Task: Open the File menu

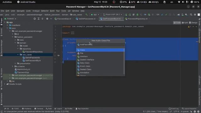Action: [x=3, y=11]
